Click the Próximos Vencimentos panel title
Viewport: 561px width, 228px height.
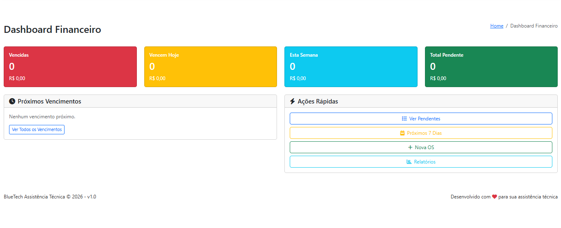[49, 101]
